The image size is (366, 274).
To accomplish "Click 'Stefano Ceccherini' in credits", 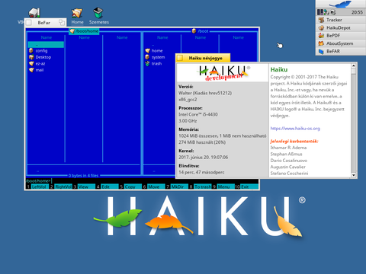I will [289, 174].
